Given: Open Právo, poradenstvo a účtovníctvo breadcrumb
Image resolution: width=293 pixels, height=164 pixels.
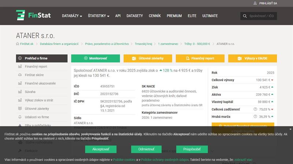Looking at the screenshot, I should pyautogui.click(x=107, y=44).
